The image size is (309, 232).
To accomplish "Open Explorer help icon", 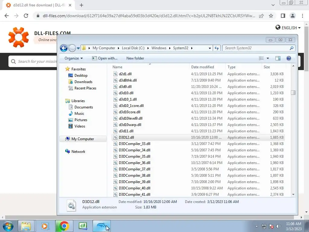I will (289, 58).
